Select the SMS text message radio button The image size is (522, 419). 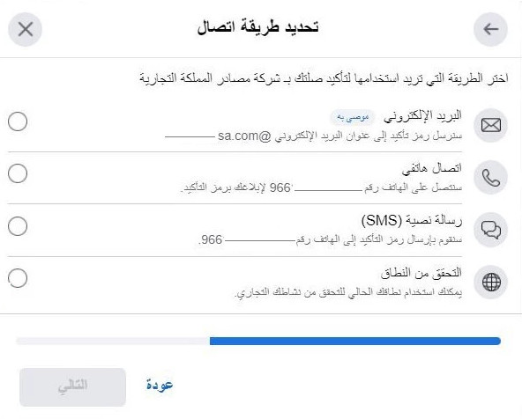[x=18, y=226]
